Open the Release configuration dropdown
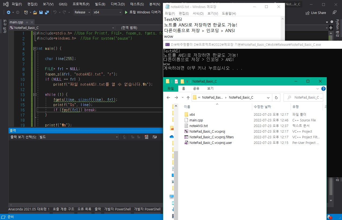The height and width of the screenshot is (220, 342). pyautogui.click(x=82, y=12)
